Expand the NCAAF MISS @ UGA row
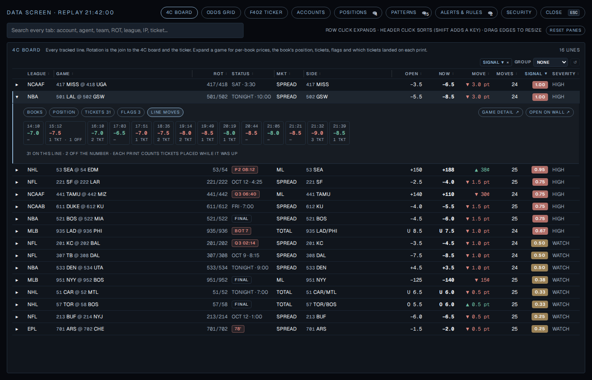592x380 pixels. (x=17, y=85)
